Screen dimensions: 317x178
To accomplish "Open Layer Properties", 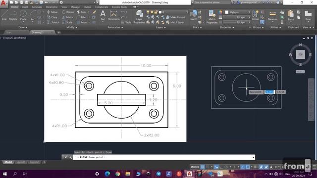I will (139, 17).
